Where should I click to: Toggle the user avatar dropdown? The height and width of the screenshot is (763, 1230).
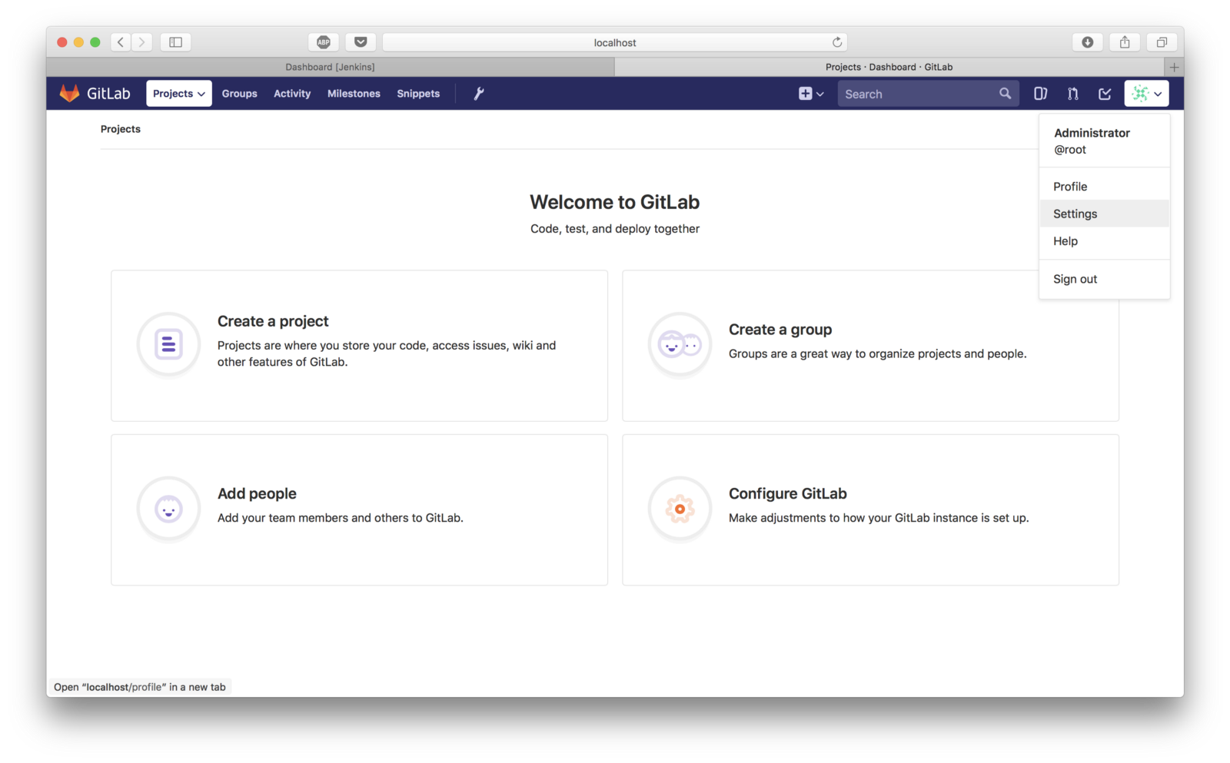click(x=1146, y=94)
